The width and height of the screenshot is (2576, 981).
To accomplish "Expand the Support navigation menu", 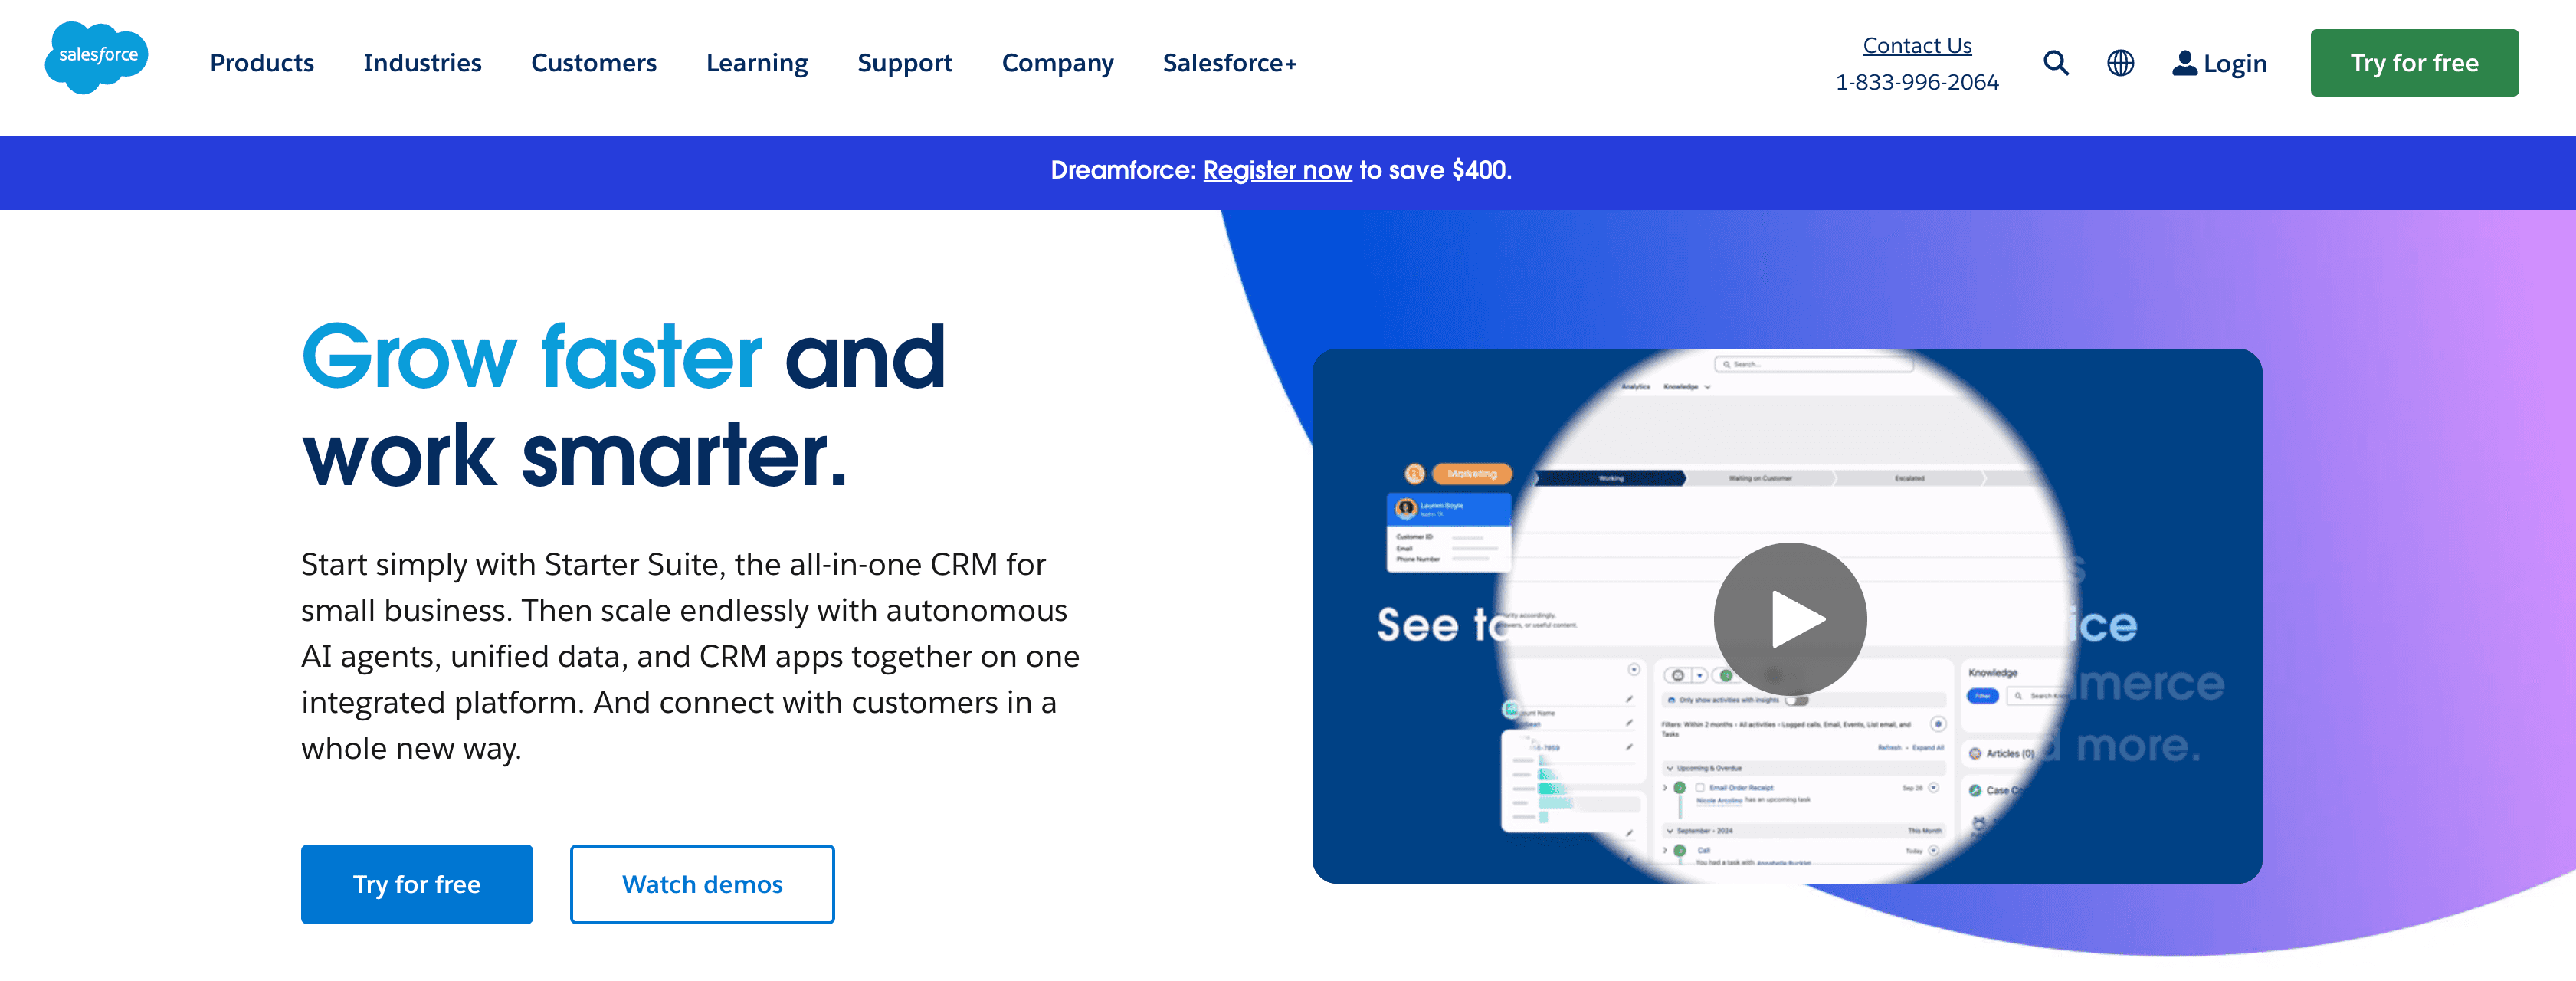I will click(904, 63).
